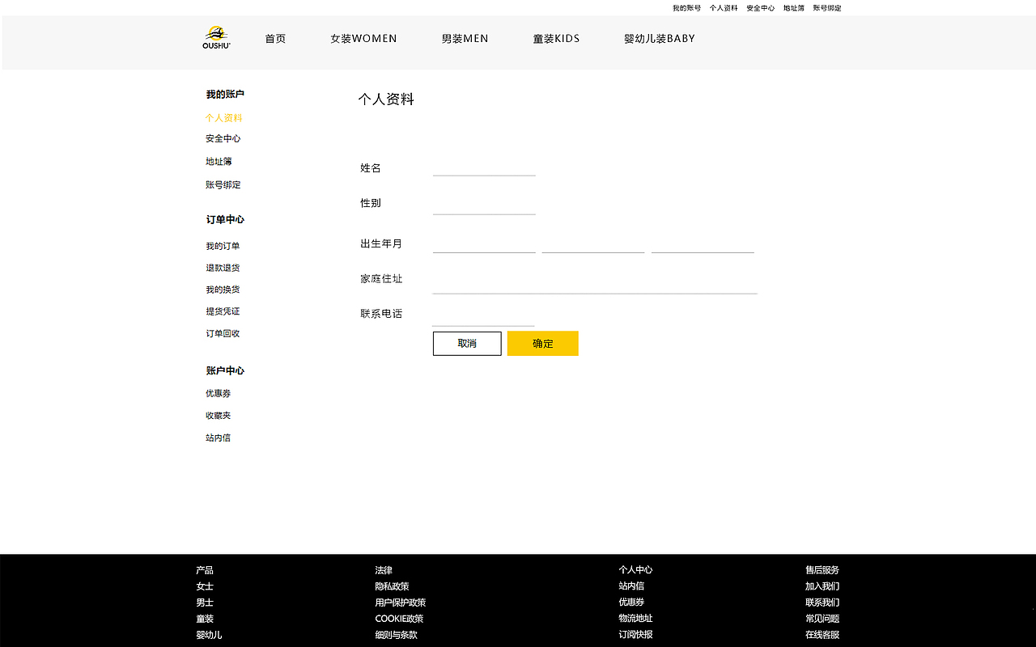
Task: Open 安全中心 in the sidebar
Action: coord(222,138)
